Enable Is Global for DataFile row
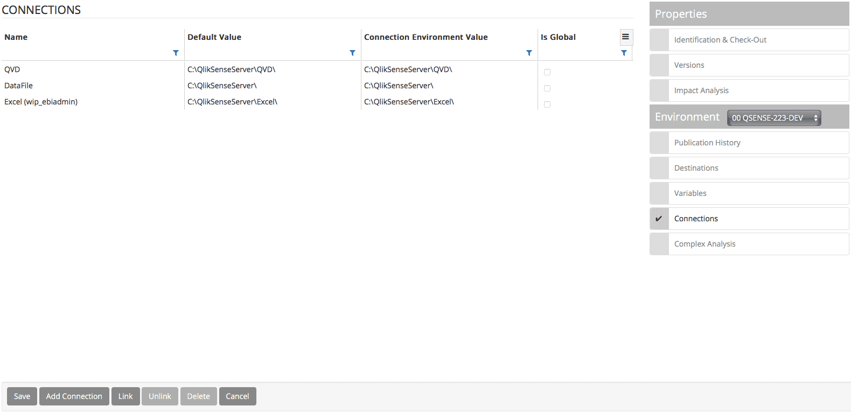851x413 pixels. (x=547, y=88)
